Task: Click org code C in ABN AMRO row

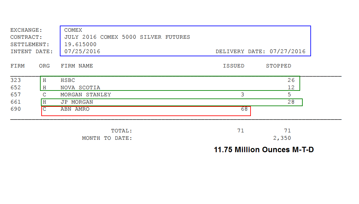Action: (44, 109)
